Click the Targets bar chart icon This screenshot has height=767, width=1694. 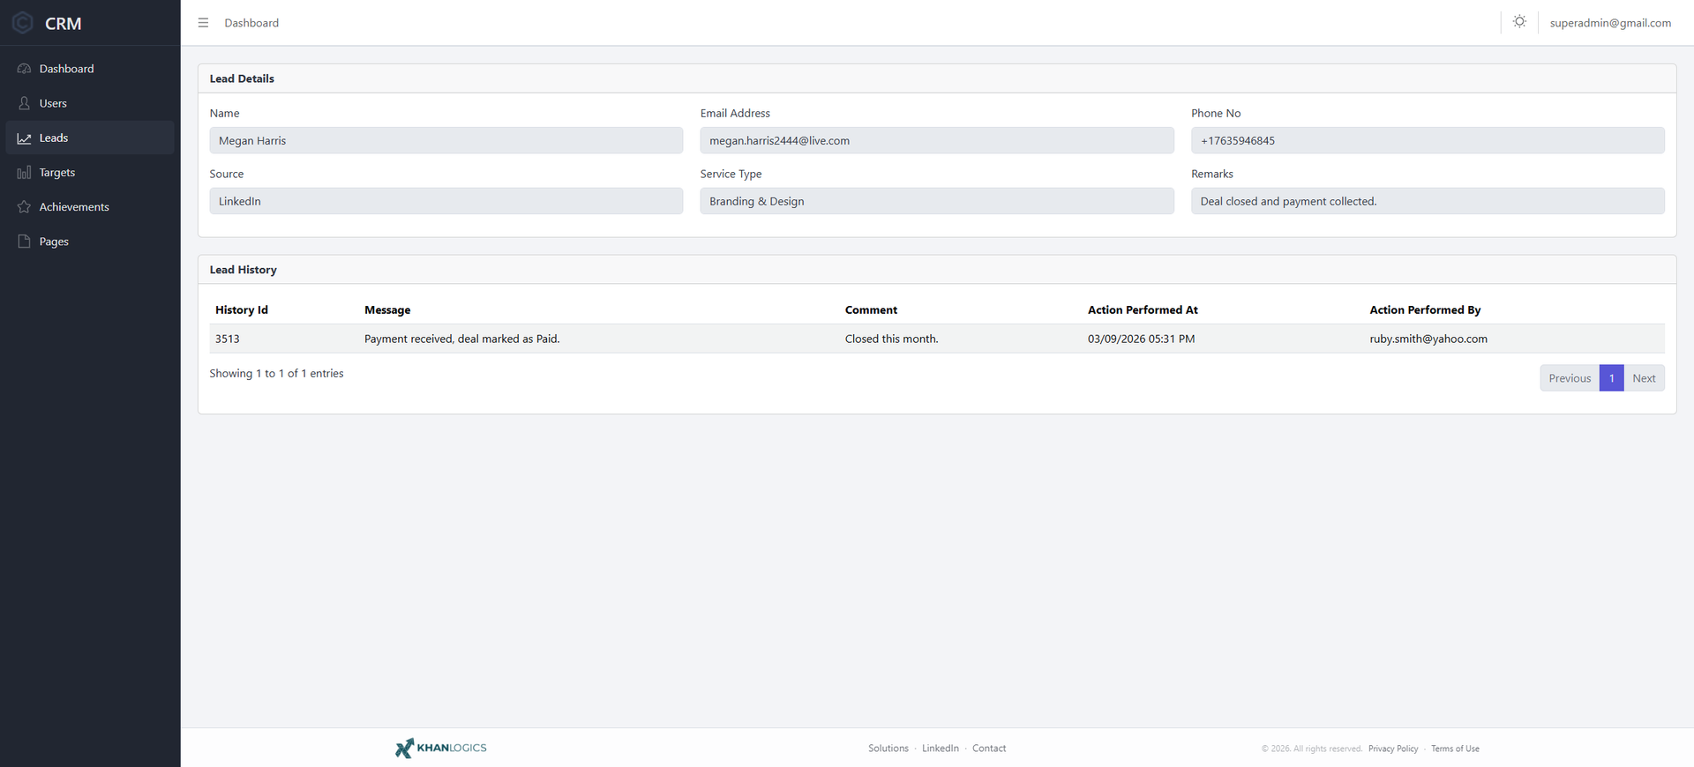[24, 172]
